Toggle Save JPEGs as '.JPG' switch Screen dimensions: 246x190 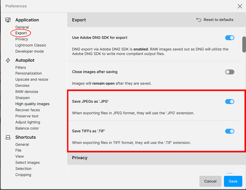[x=230, y=101]
